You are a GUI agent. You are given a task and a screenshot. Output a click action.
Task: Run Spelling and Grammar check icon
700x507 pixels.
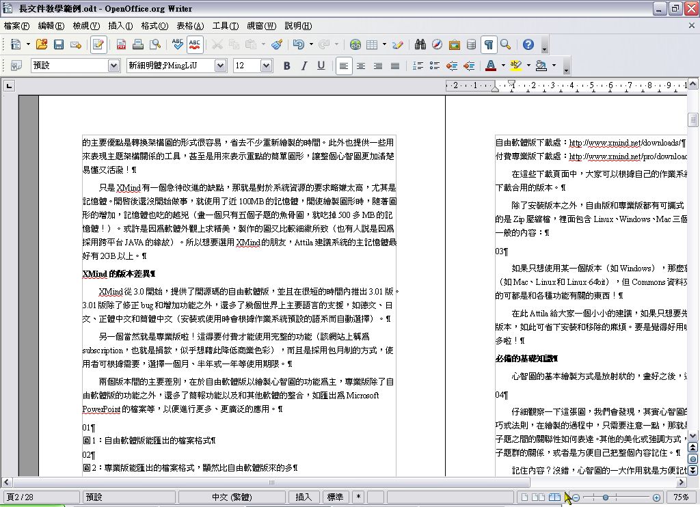tap(177, 44)
